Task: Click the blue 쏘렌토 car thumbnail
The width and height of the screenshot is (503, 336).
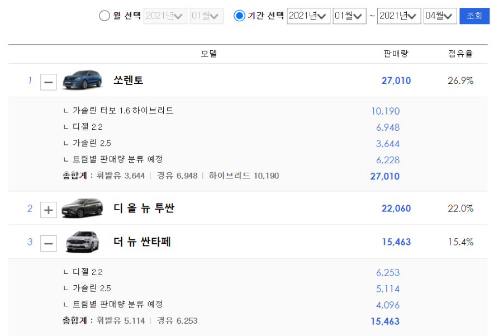Action: (82, 79)
